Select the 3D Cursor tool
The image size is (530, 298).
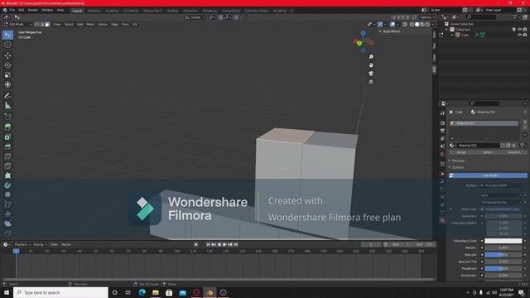pyautogui.click(x=7, y=45)
